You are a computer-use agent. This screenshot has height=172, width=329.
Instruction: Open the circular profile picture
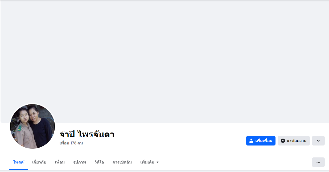pos(32,126)
